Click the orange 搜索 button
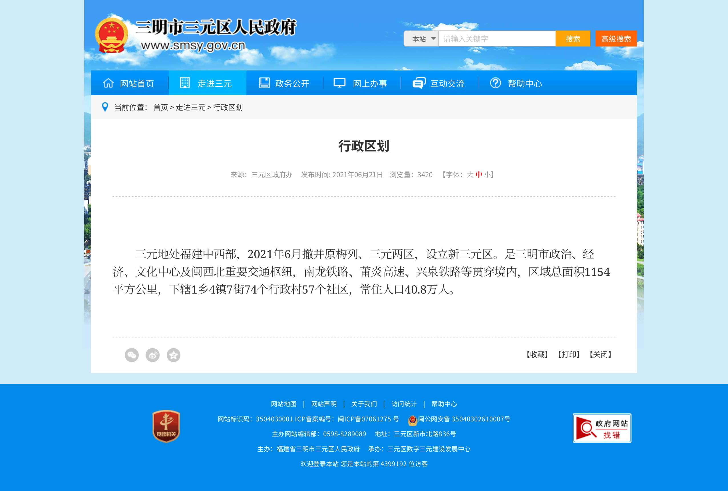Image resolution: width=728 pixels, height=491 pixels. pyautogui.click(x=573, y=39)
